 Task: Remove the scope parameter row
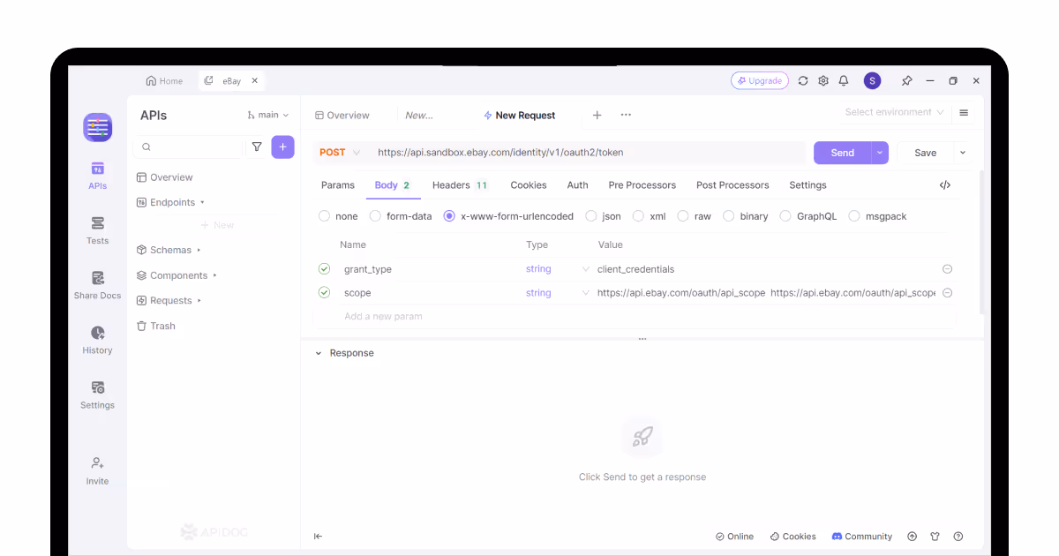[947, 293]
